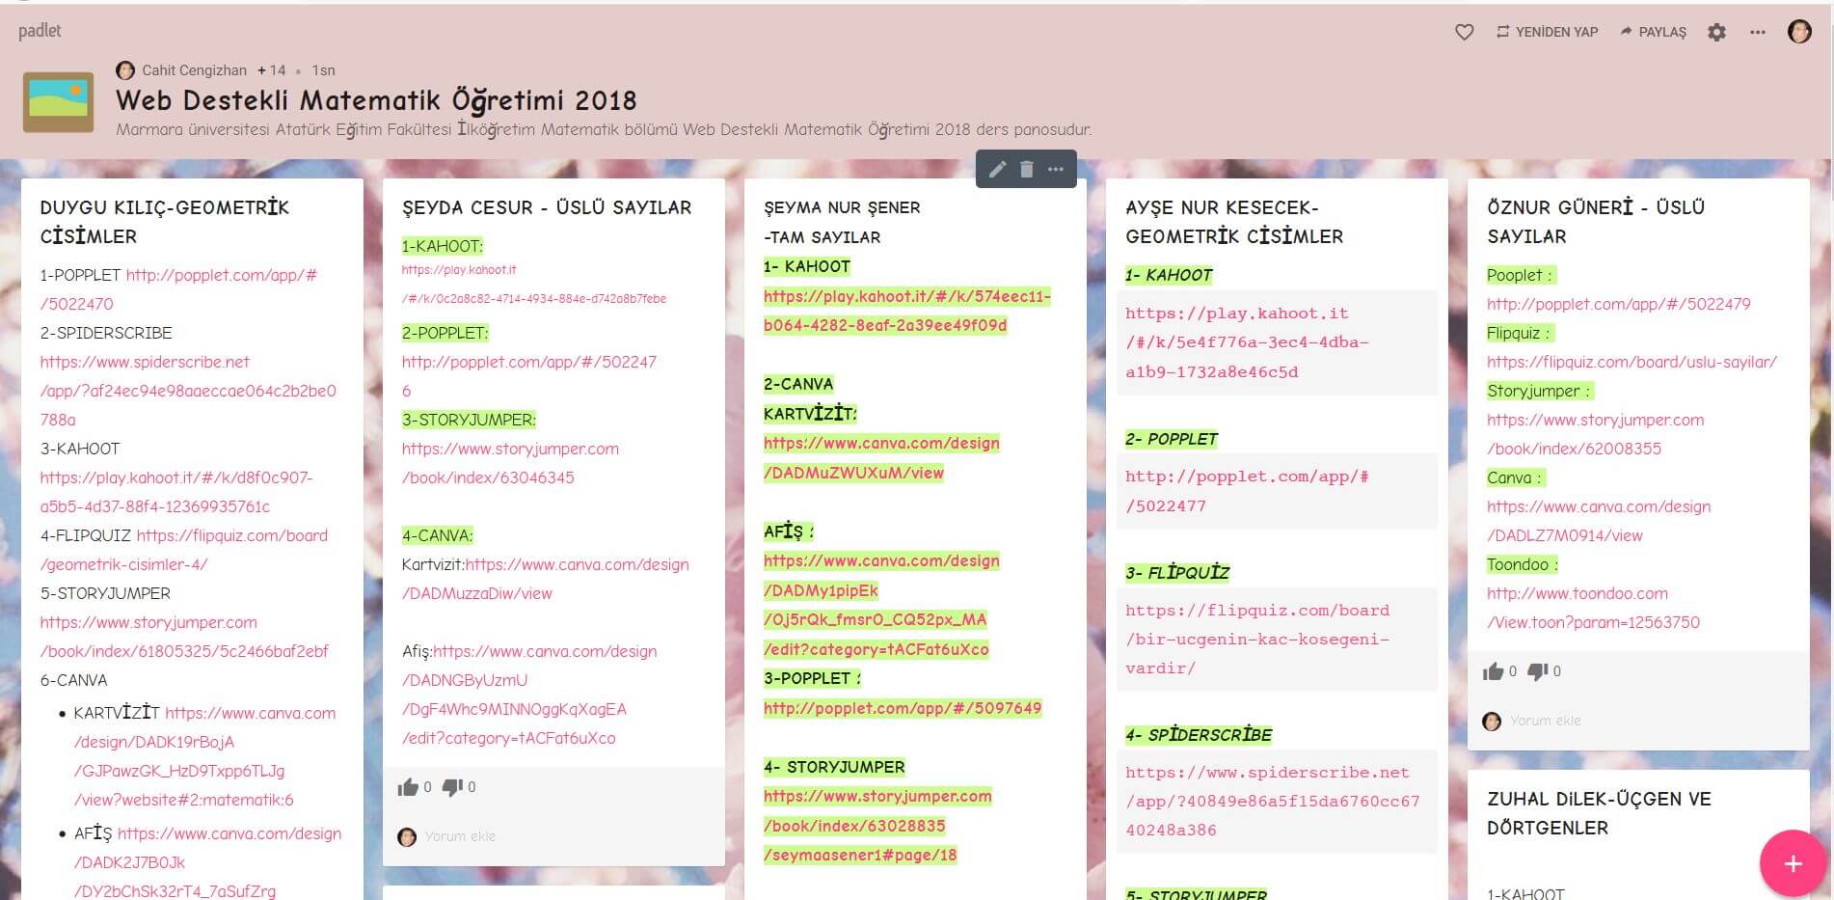
Task: Add comment on Şeyda Cesur post
Action: pos(460,836)
